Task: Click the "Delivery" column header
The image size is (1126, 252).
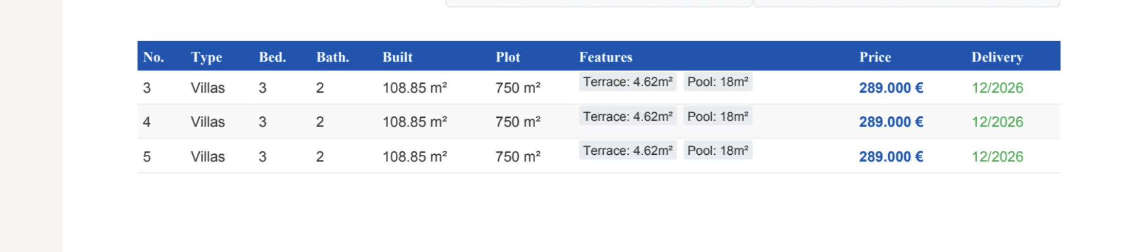Action: (x=997, y=57)
